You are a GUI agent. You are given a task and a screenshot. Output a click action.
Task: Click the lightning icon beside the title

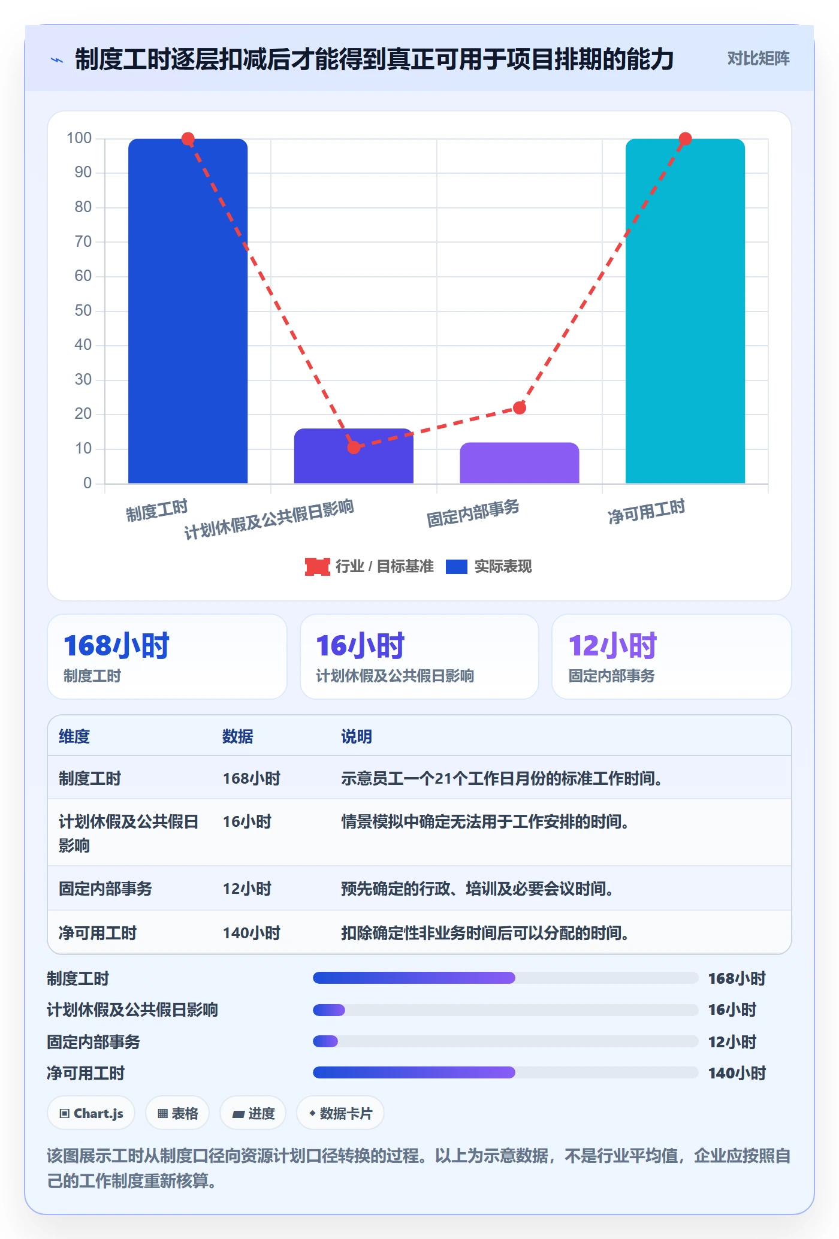point(57,60)
